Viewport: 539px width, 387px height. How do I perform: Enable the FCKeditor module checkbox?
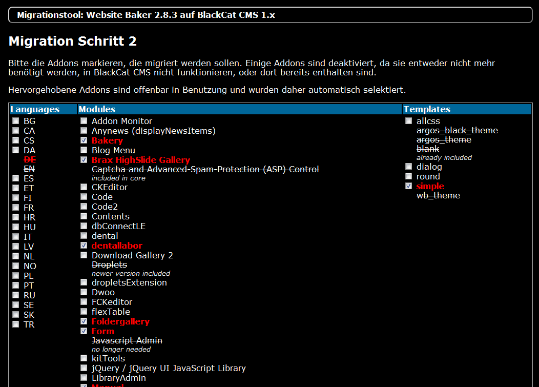(84, 302)
